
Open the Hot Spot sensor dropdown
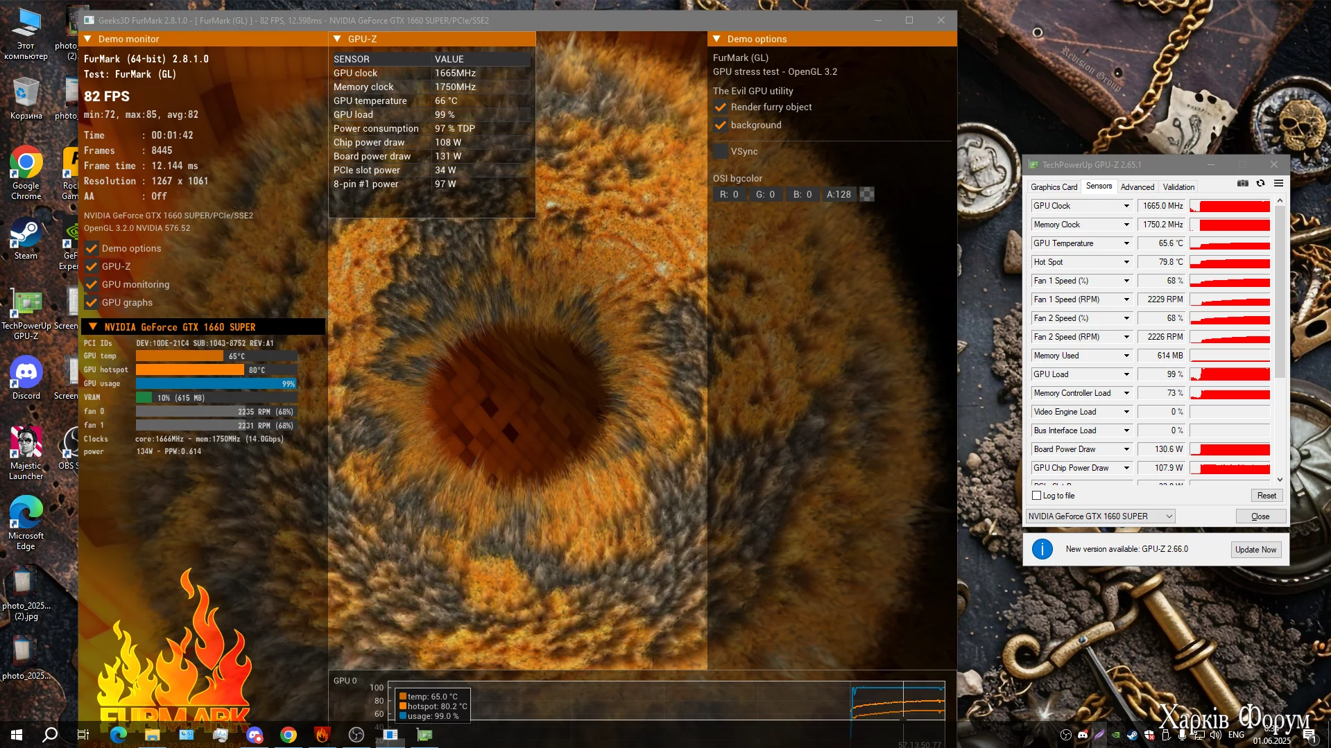pyautogui.click(x=1126, y=262)
